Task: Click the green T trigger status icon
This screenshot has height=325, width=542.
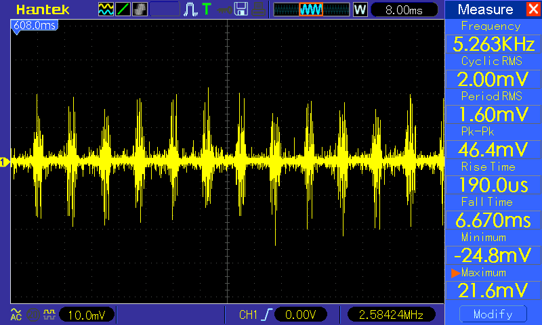Action: click(207, 9)
